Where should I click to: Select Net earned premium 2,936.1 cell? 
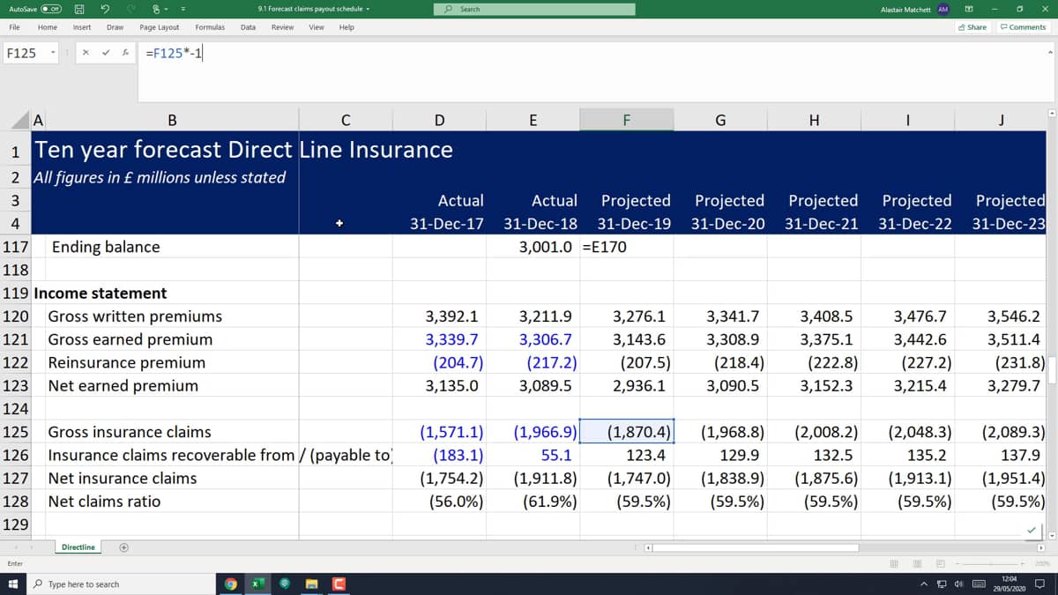coord(627,385)
